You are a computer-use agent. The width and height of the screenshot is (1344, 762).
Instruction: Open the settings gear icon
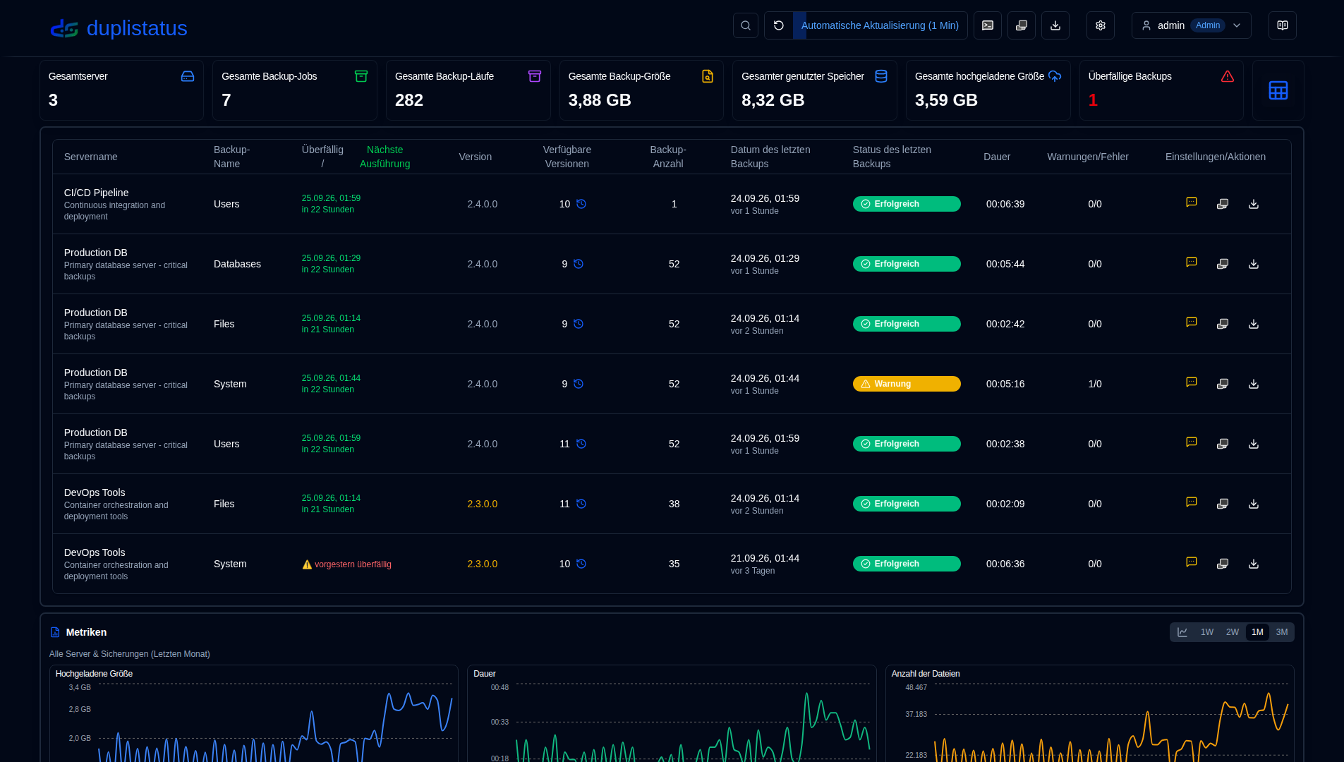(x=1101, y=25)
